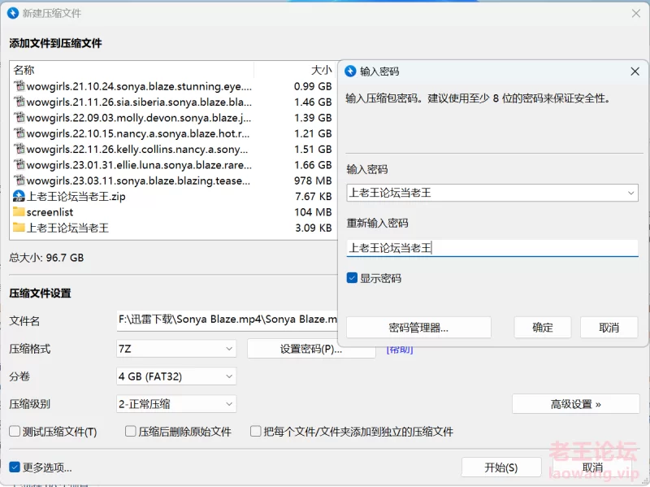This screenshot has height=487, width=650.
Task: Click the 1.66 GB size value
Action: pyautogui.click(x=313, y=165)
